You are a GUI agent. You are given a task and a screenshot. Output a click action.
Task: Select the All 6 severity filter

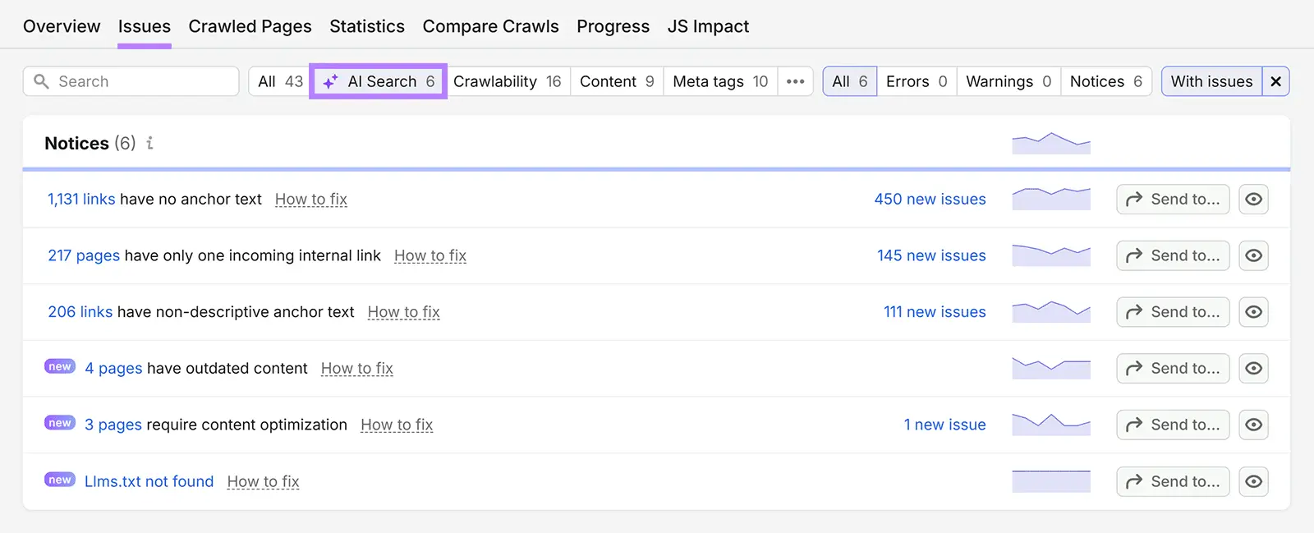[x=850, y=81]
